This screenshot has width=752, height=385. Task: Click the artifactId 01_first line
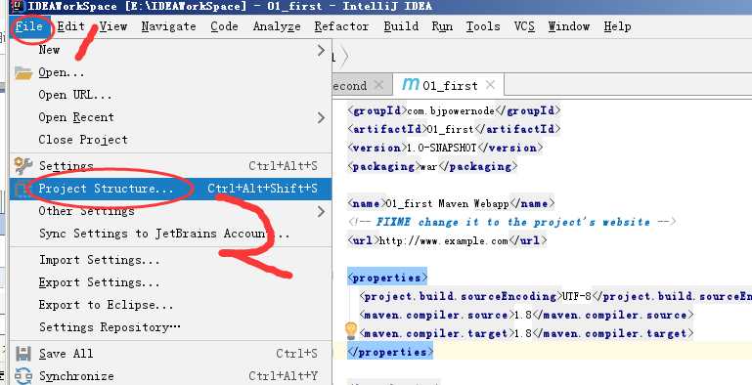[x=454, y=129]
